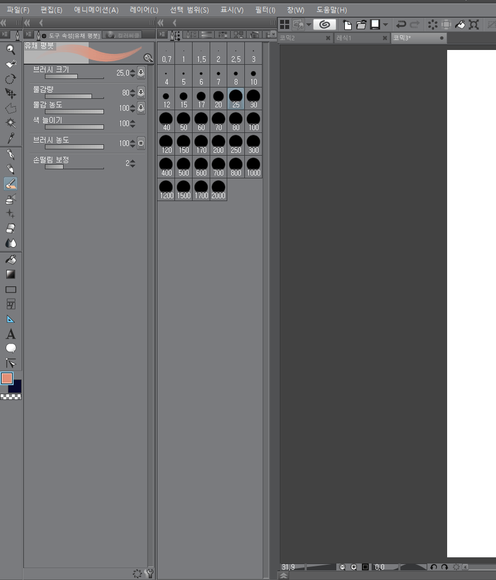Click the Clear (dotted circle) icon
The image size is (496, 580).
[x=432, y=24]
